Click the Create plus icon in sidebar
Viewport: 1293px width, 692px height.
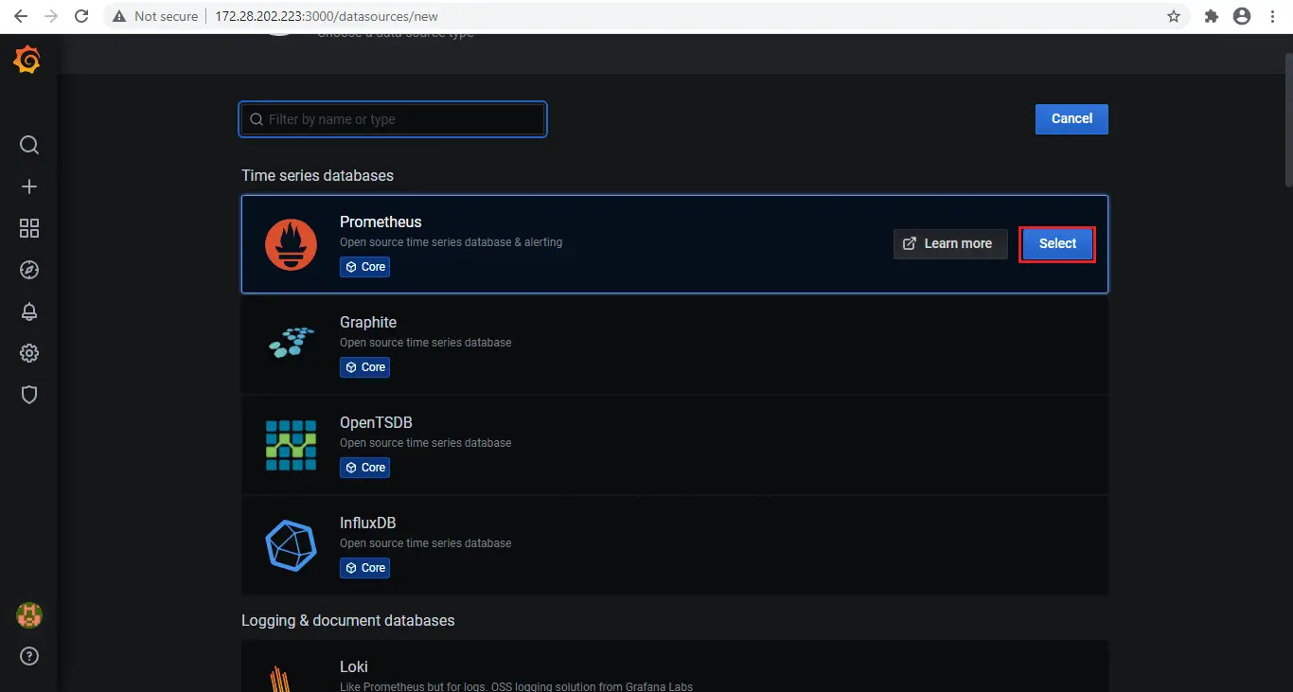pos(28,186)
